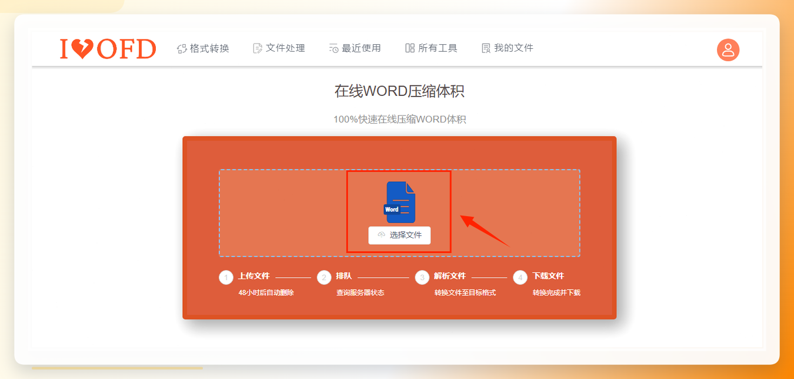Click the step 2 circle for 排队
794x379 pixels.
pyautogui.click(x=324, y=277)
